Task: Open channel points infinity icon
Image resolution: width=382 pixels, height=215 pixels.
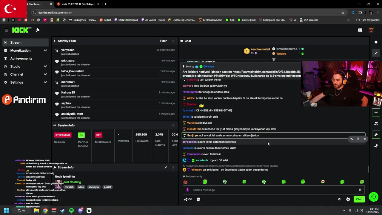Action: [x=188, y=199]
